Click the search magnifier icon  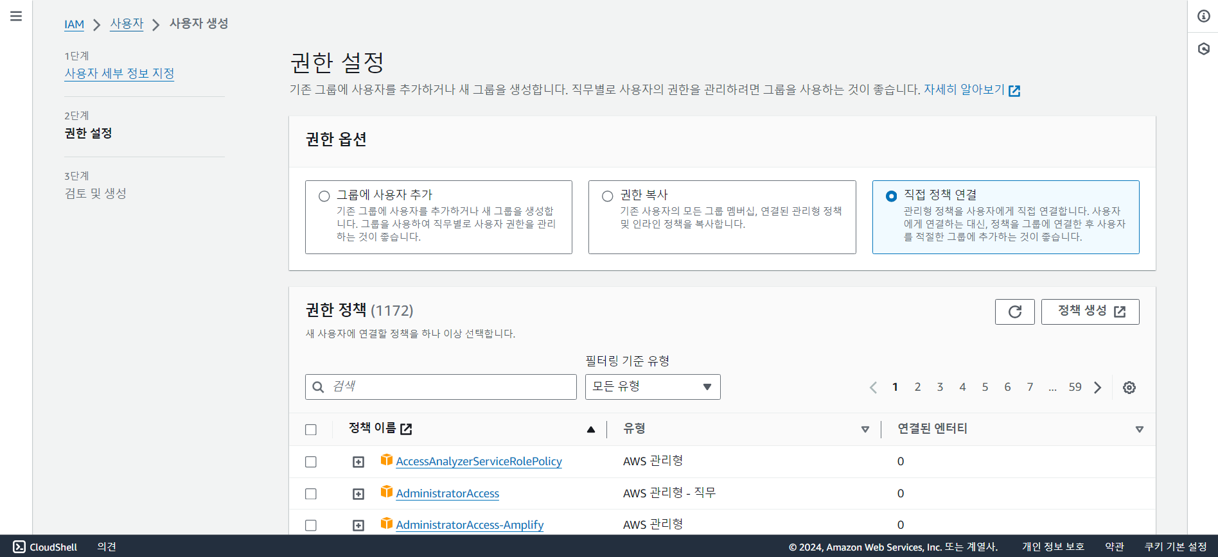click(318, 387)
